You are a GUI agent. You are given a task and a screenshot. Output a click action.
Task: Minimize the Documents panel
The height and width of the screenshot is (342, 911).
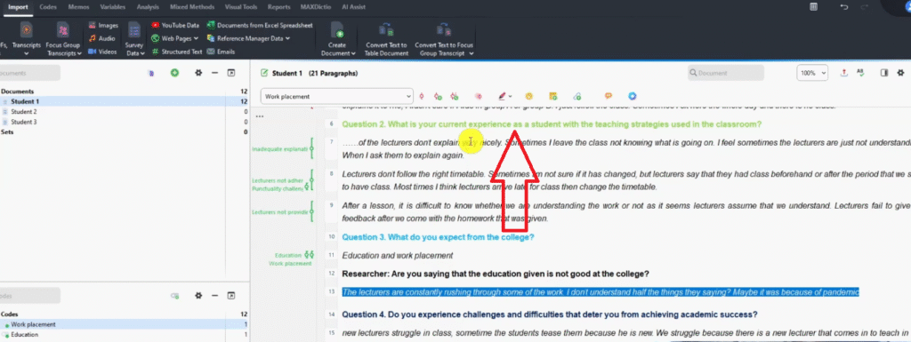pyautogui.click(x=214, y=73)
